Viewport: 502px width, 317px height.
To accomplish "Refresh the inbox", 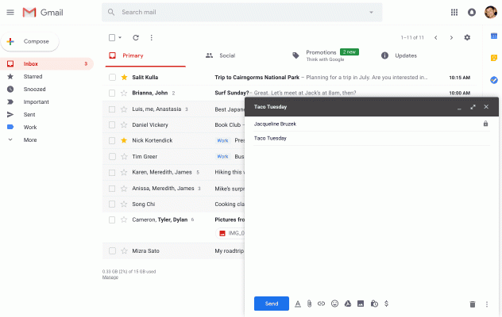I will [136, 37].
